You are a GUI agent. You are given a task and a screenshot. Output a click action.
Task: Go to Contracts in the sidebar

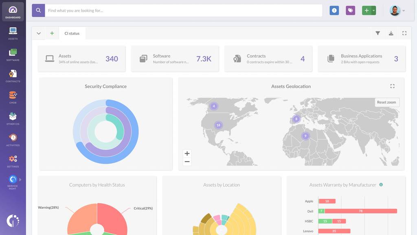(x=13, y=75)
